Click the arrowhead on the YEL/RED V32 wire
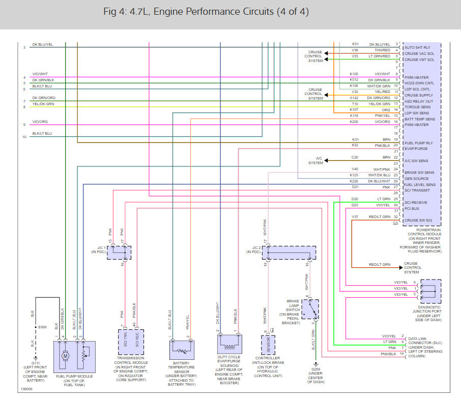 pos(326,95)
